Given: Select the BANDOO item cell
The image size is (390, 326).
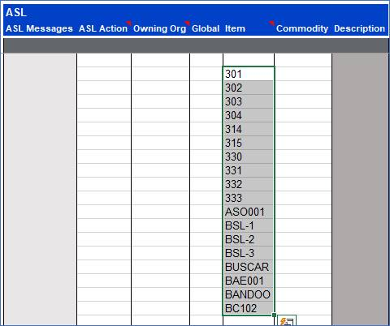Looking at the screenshot, I should [x=249, y=294].
